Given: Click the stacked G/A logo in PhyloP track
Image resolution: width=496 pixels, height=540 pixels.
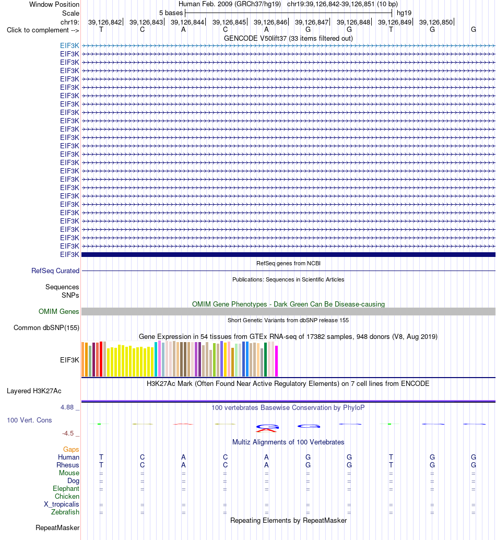Looking at the screenshot, I should 267,428.
